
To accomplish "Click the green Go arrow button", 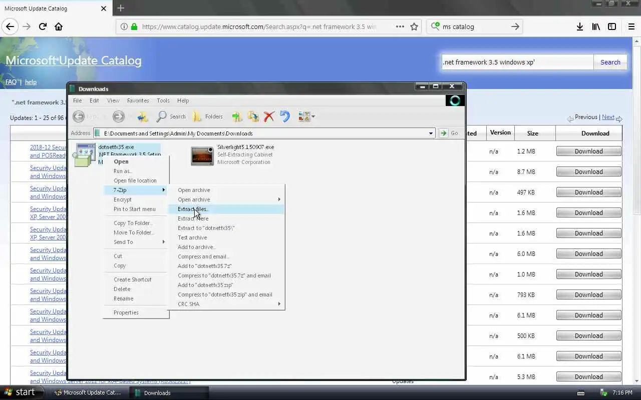I will (x=443, y=133).
